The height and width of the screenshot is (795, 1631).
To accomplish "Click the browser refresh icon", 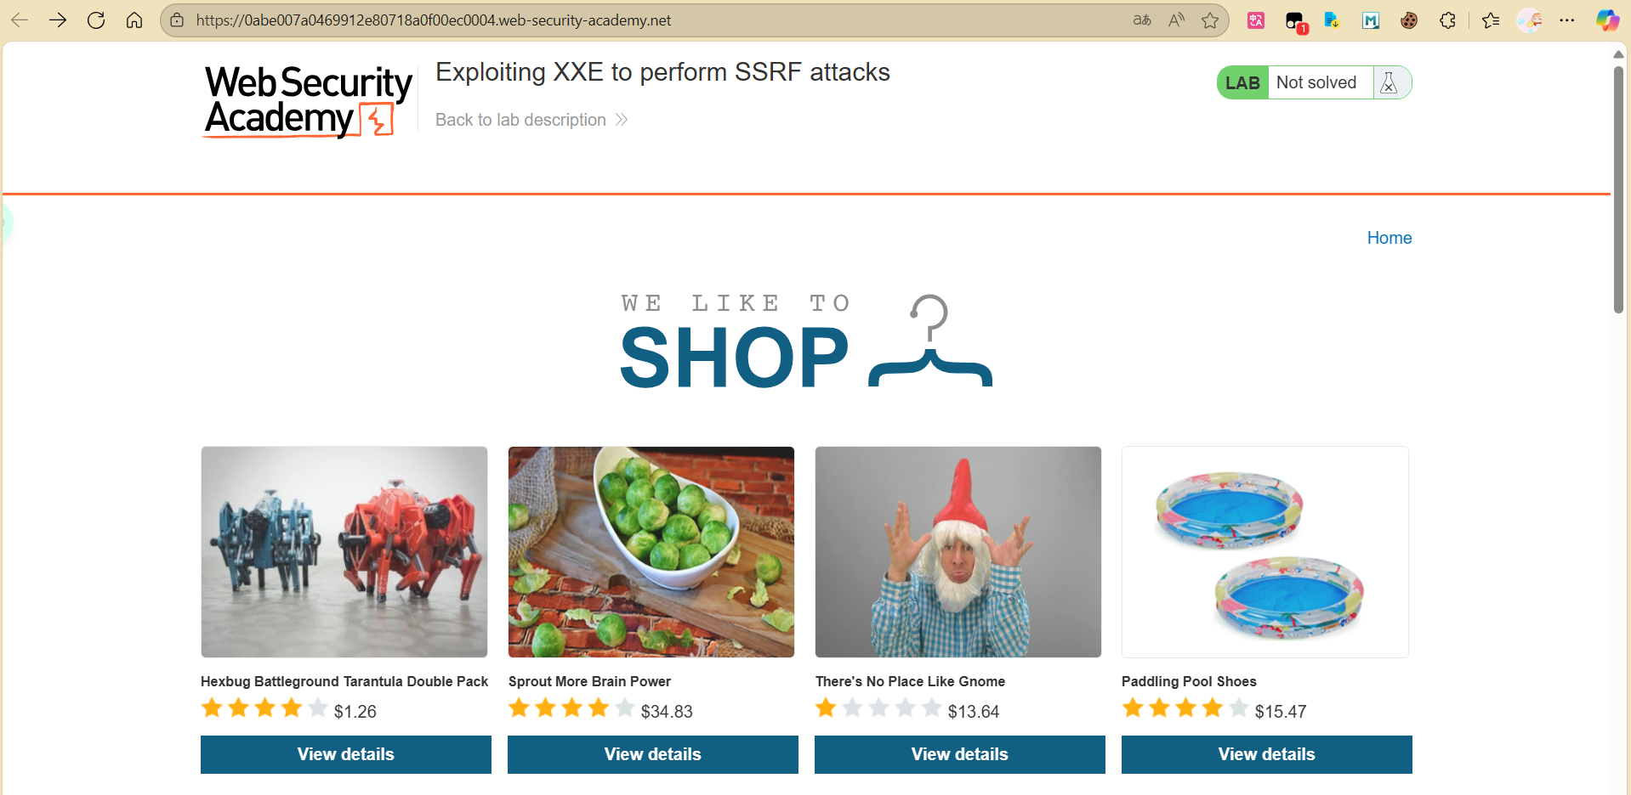I will tap(96, 20).
